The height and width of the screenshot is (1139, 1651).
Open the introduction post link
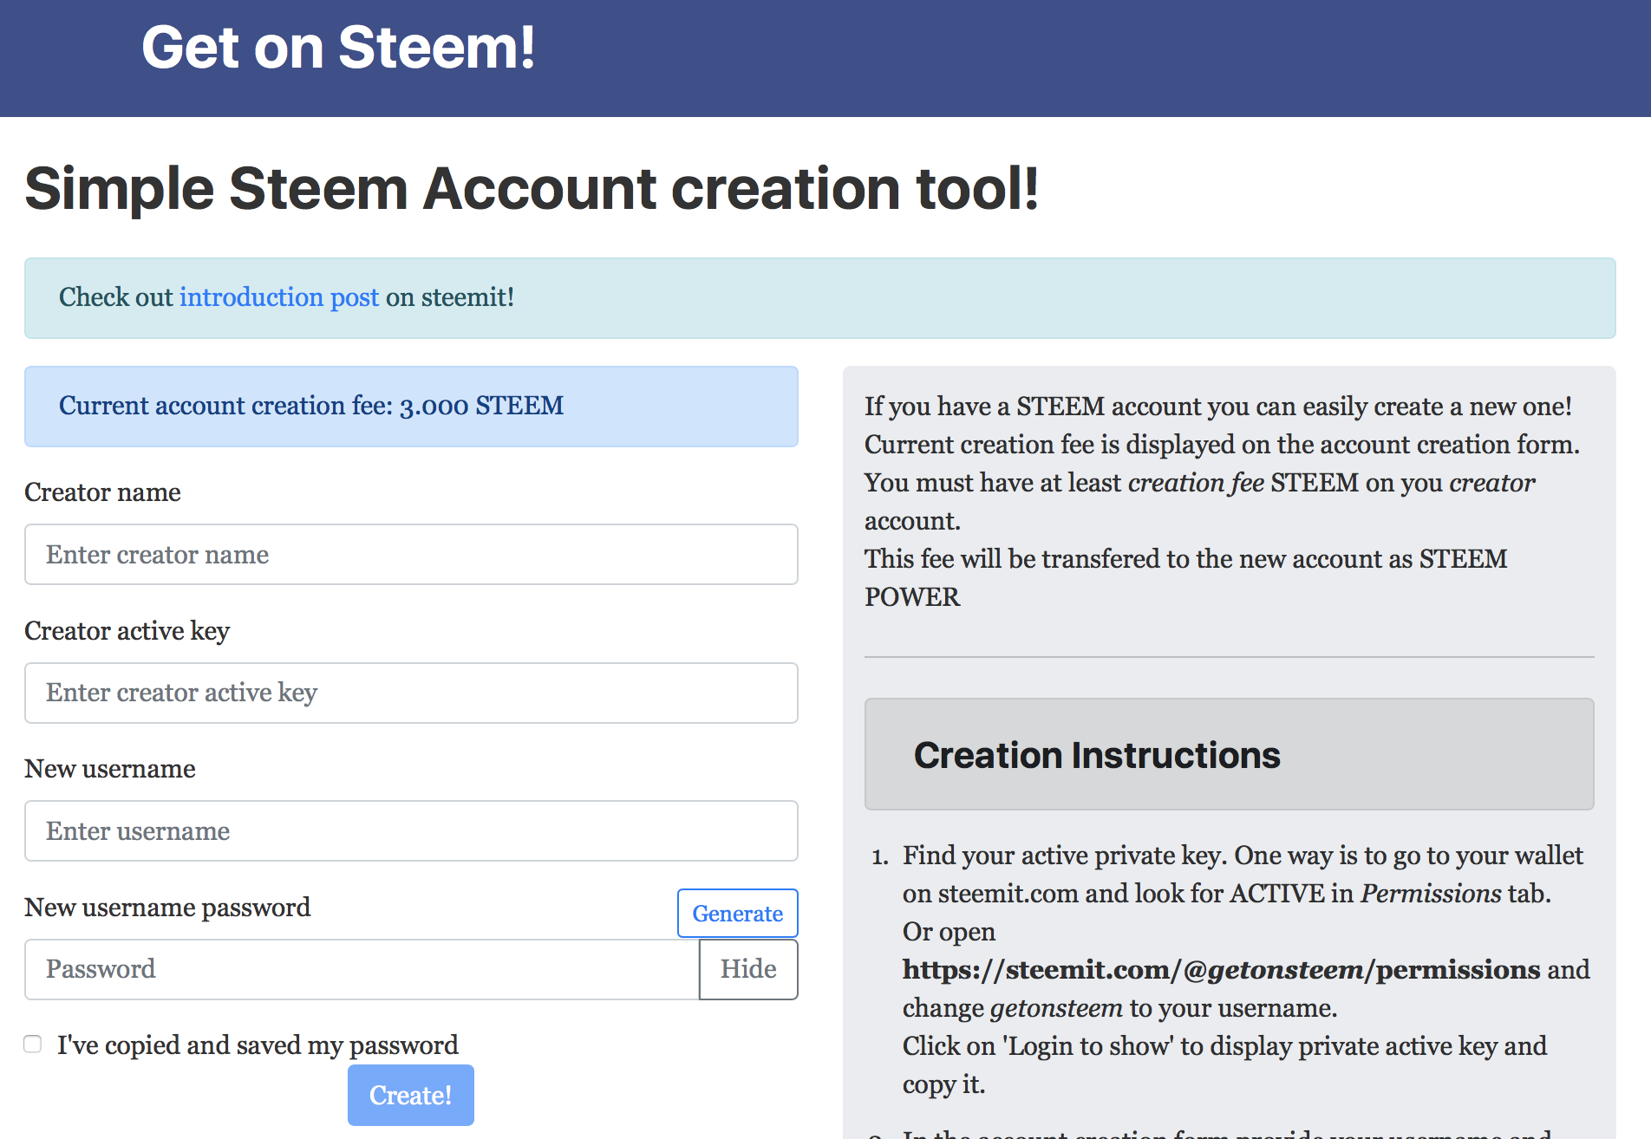click(278, 297)
